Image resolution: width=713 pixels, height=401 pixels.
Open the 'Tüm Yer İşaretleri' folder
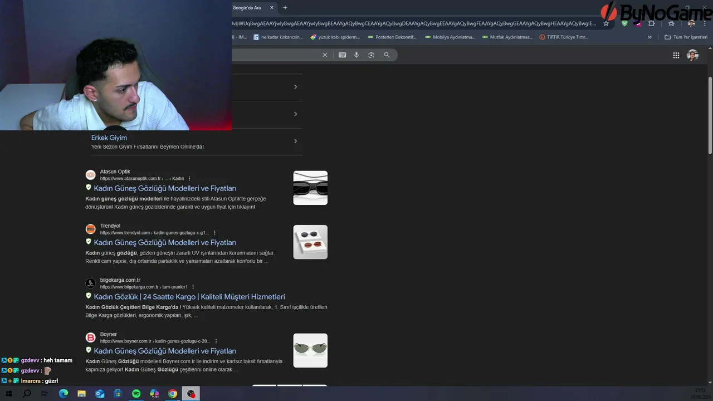(686, 37)
